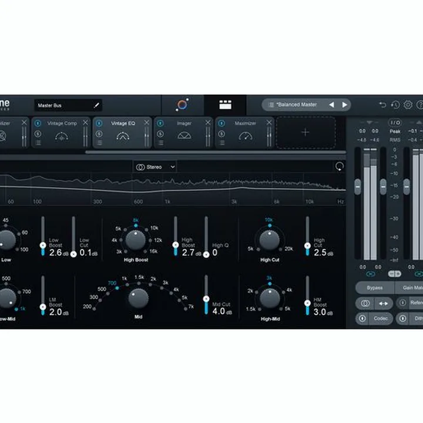Open the undo history clock icon
Viewport: 423px width, 423px height.
coord(395,105)
